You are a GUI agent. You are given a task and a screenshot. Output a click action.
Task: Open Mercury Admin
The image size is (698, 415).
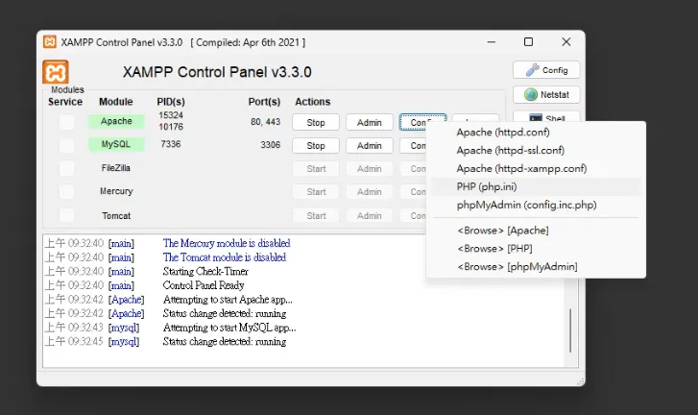click(x=370, y=192)
